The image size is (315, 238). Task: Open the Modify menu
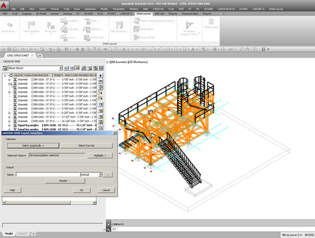tap(104, 9)
